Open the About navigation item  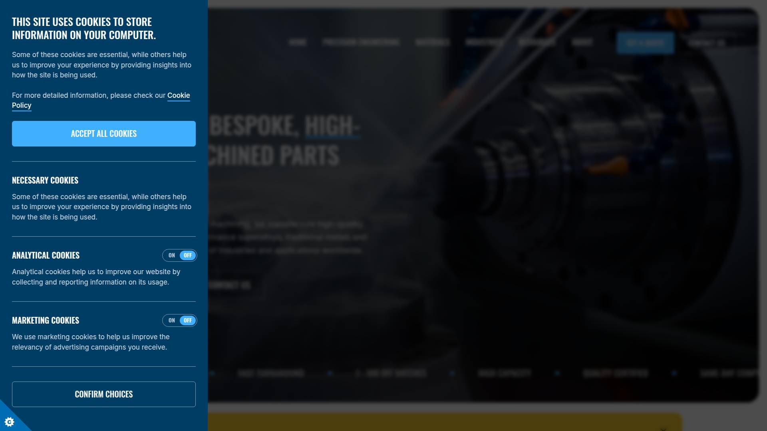click(582, 42)
